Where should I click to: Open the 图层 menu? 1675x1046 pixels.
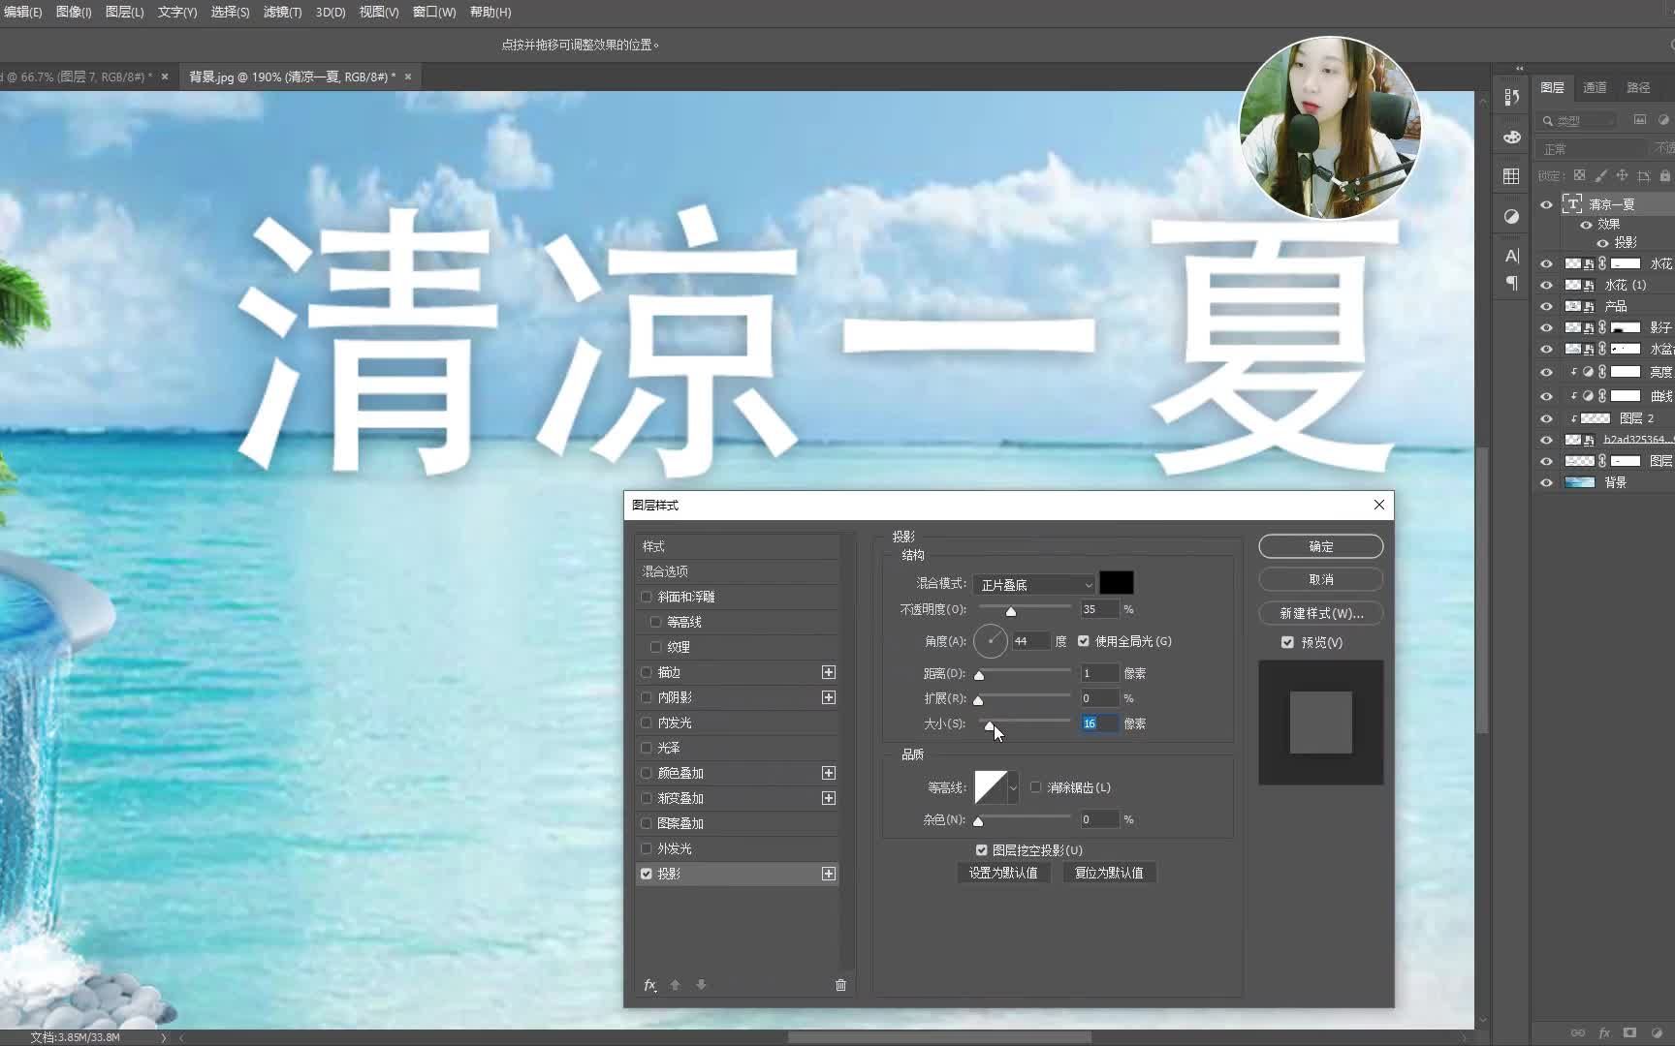point(124,12)
